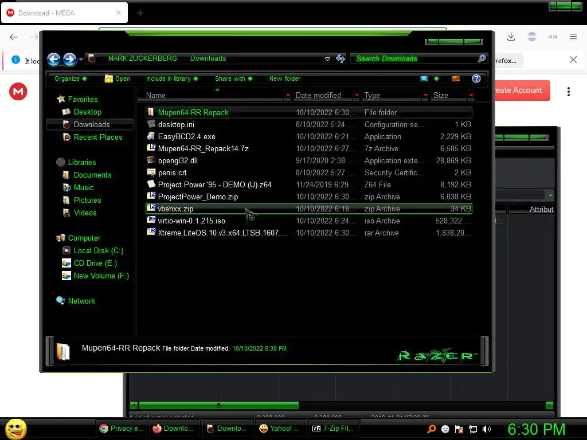Open Local Disk (C:)
587x440 pixels.
click(98, 251)
